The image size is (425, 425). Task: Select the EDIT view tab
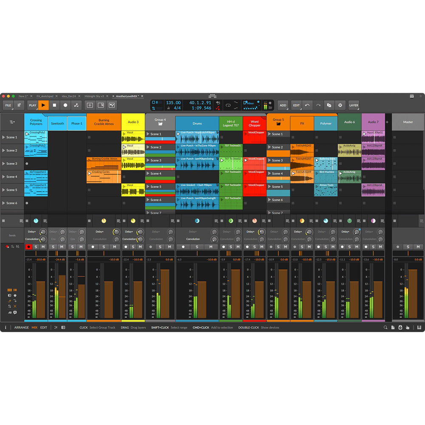44,327
